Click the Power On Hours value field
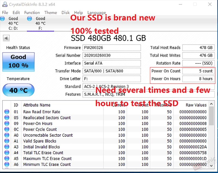This screenshot has width=218, height=173. click(198, 79)
